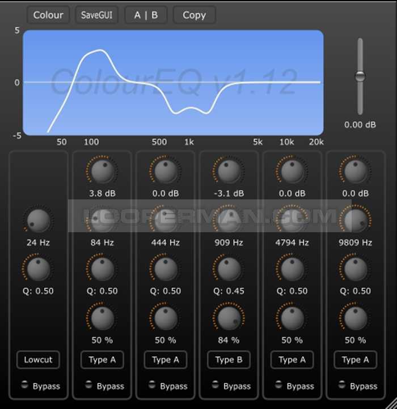The height and width of the screenshot is (409, 397).
Task: Toggle Bypass on the Lowcut band
Action: (x=24, y=385)
